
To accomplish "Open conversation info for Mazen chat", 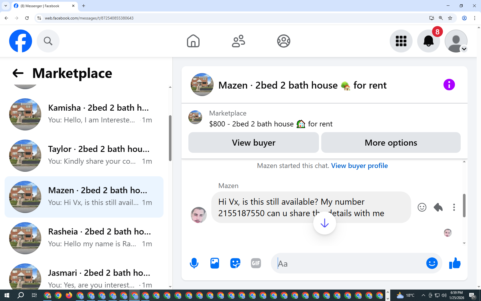I will pyautogui.click(x=449, y=85).
